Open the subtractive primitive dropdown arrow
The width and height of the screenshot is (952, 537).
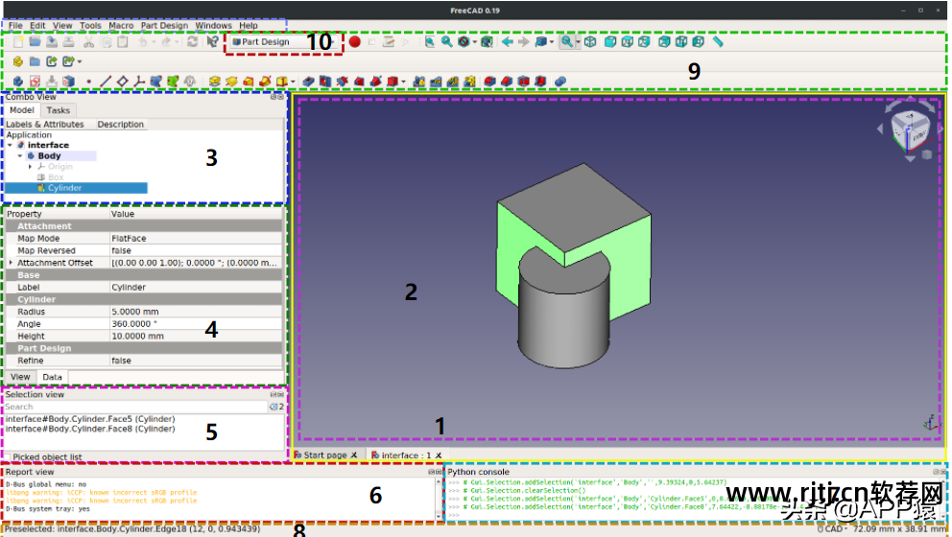403,81
